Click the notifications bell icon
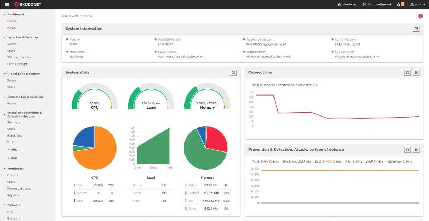 tap(399, 4)
